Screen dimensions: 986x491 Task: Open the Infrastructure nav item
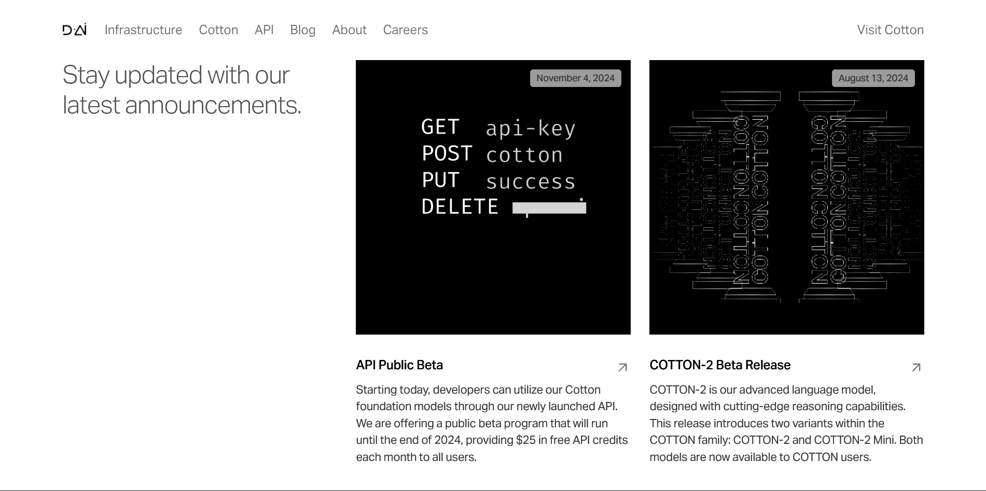[x=143, y=30]
